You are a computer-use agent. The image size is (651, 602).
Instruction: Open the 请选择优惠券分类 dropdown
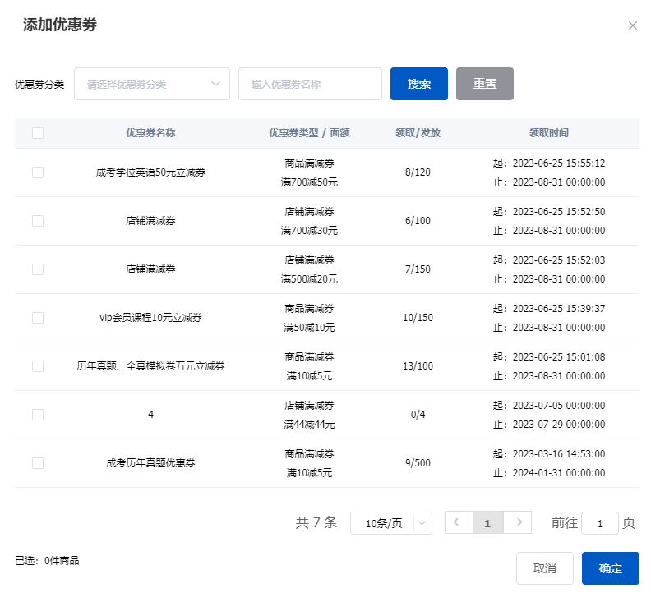(139, 84)
